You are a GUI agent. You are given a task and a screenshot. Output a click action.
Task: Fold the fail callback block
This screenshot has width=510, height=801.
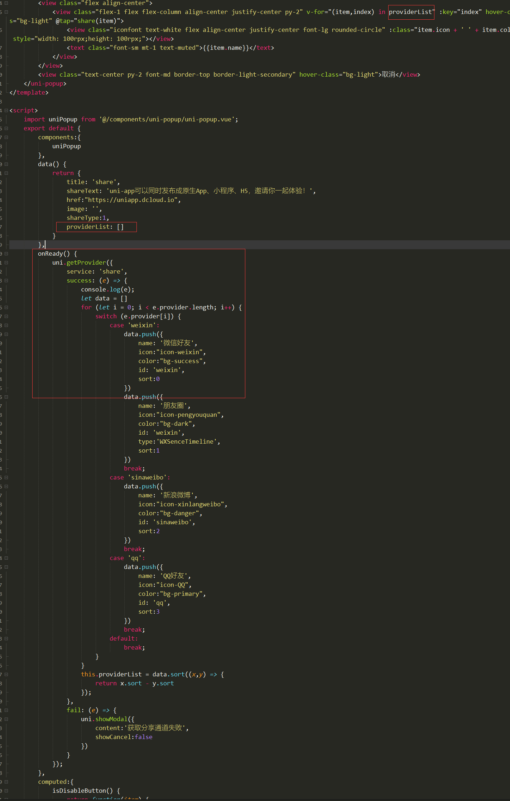point(6,710)
